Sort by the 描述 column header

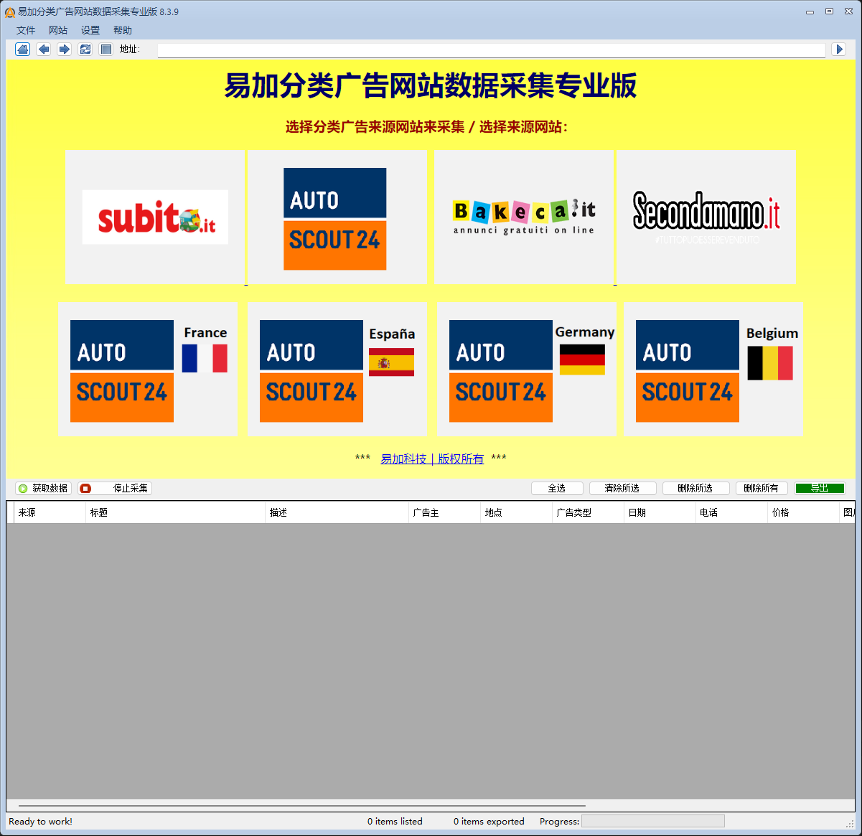[337, 512]
